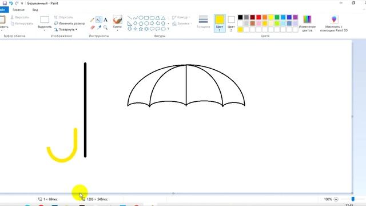Choose the custom yellow swatch in third row
Image resolution: width=366 pixels, height=206 pixels.
240,29
